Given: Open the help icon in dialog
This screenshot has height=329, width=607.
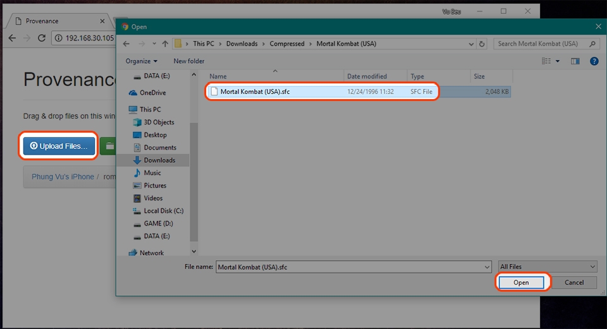Looking at the screenshot, I should (594, 61).
